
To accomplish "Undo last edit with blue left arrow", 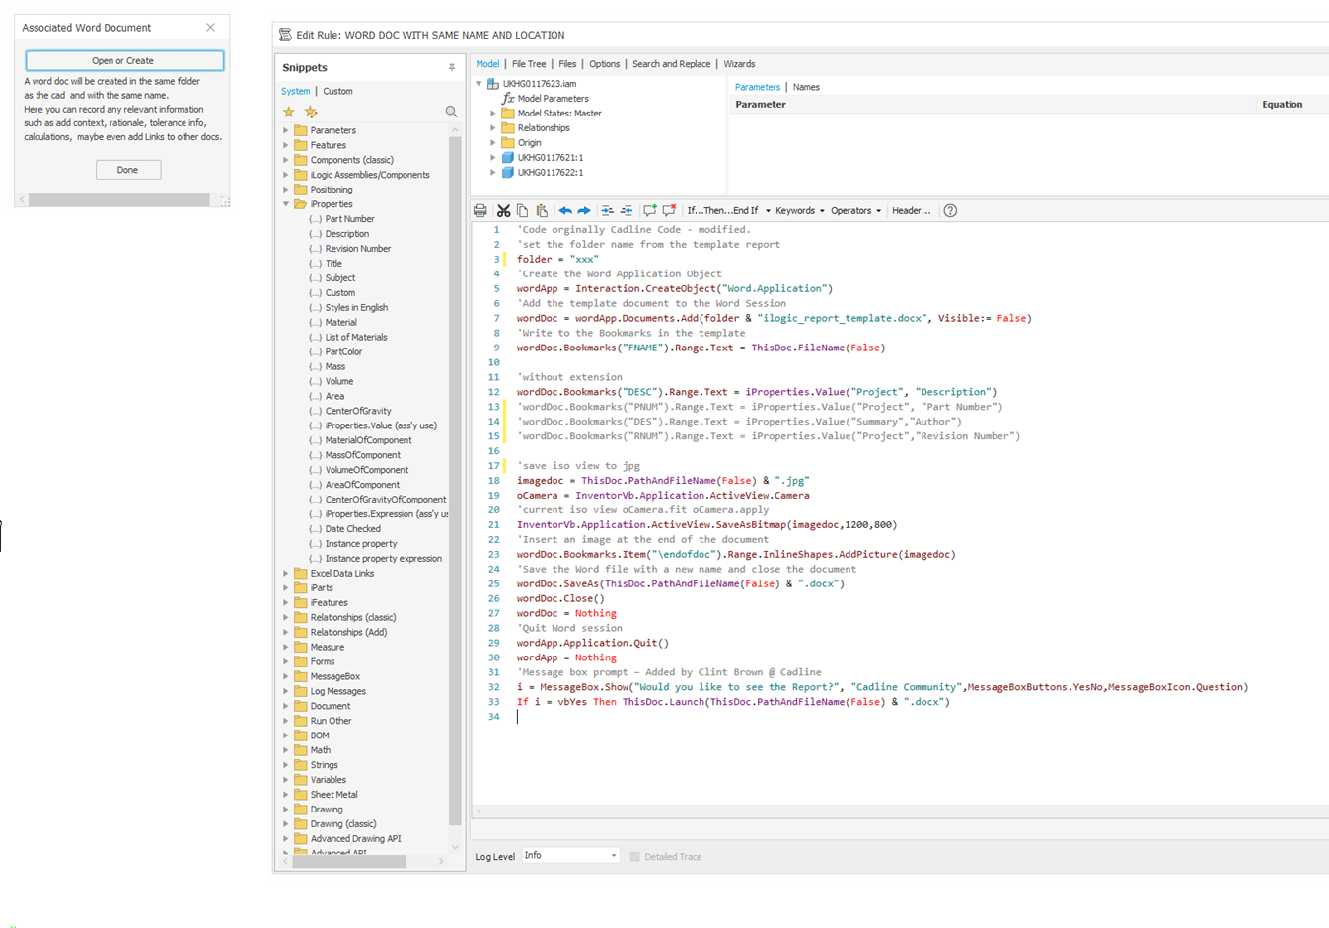I will pyautogui.click(x=564, y=210).
